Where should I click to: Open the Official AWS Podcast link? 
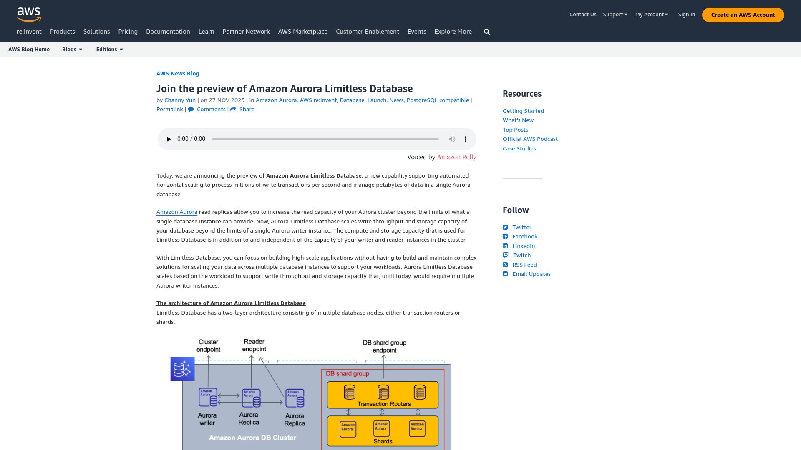coord(530,139)
